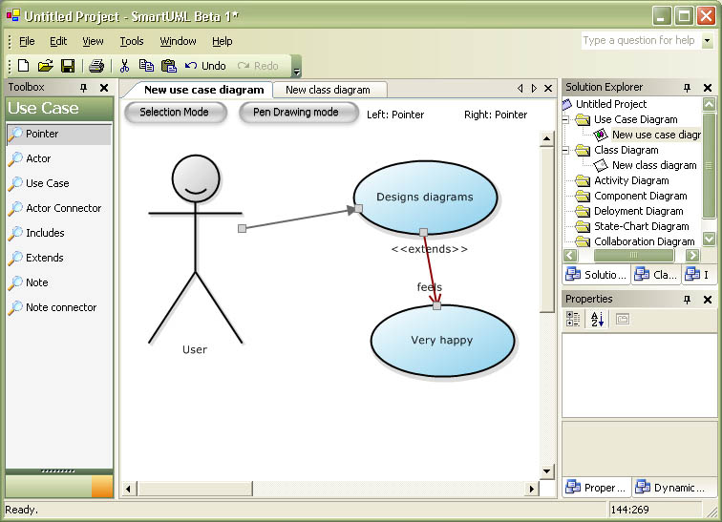
Task: Select the Extends tool
Action: [x=59, y=258]
